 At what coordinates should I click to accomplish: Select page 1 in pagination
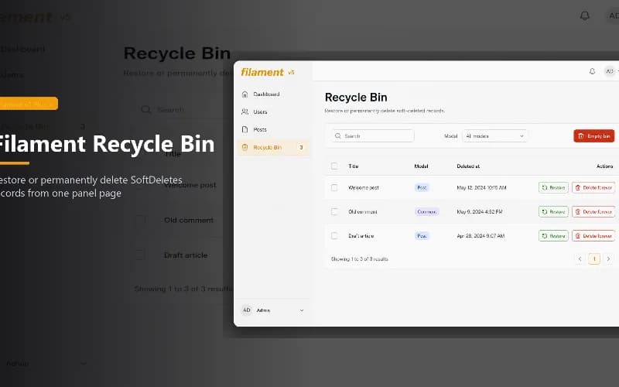pos(594,259)
